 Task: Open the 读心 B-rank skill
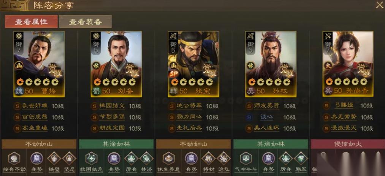coord(266,117)
